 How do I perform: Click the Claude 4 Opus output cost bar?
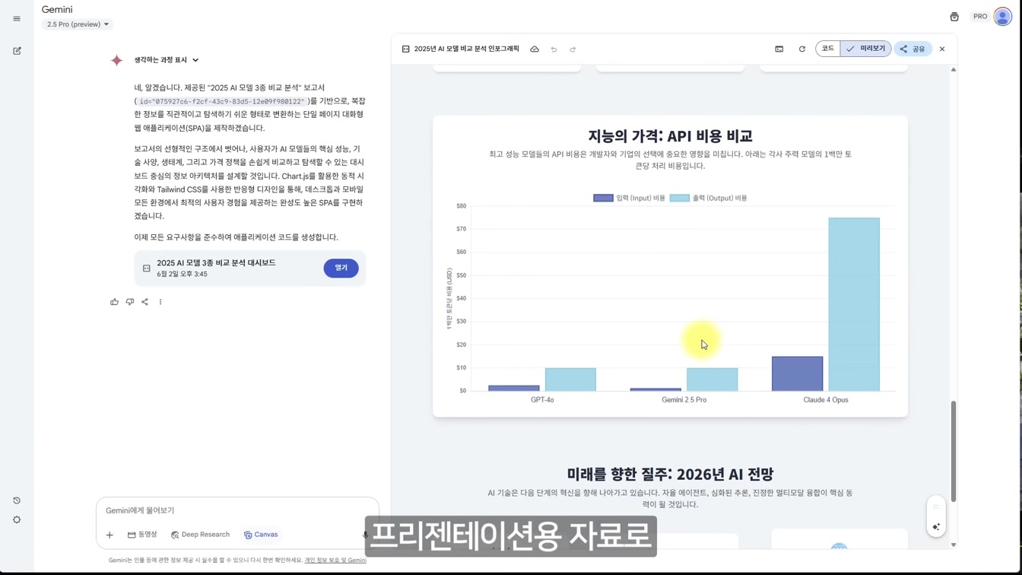[854, 304]
